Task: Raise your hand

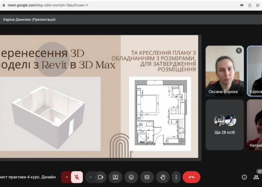Action: tap(163, 177)
